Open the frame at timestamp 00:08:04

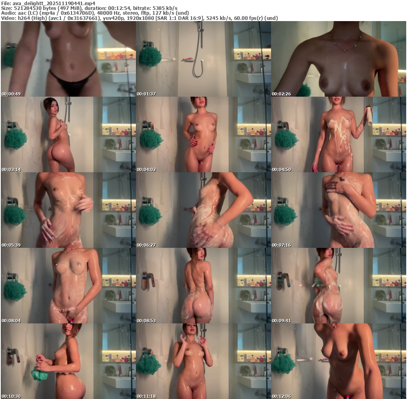[68, 286]
